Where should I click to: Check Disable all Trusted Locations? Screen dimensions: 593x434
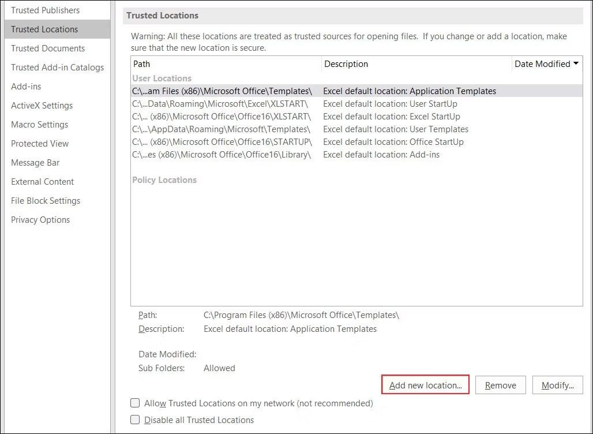(135, 420)
